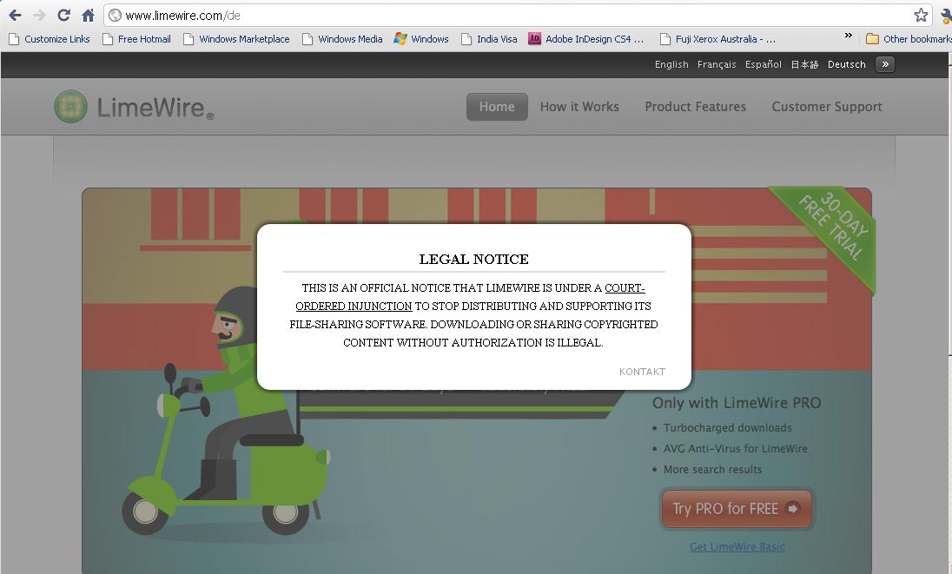Screen dimensions: 952x574
Task: Open the Product Features tab
Action: point(695,107)
